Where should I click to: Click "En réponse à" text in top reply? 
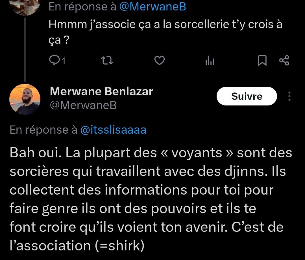point(82,7)
